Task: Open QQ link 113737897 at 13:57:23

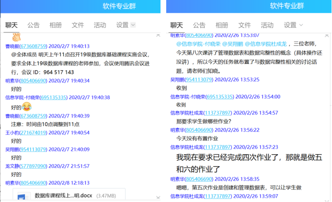Action: (218, 147)
